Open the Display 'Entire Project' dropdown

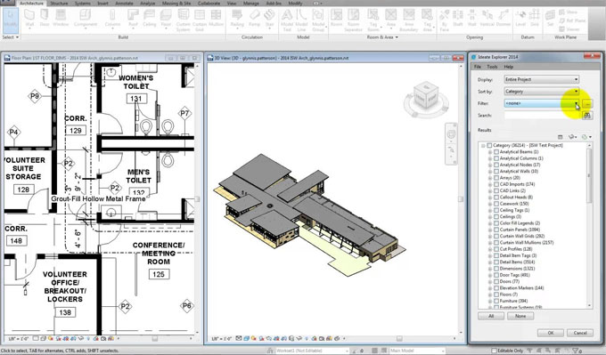click(x=542, y=79)
